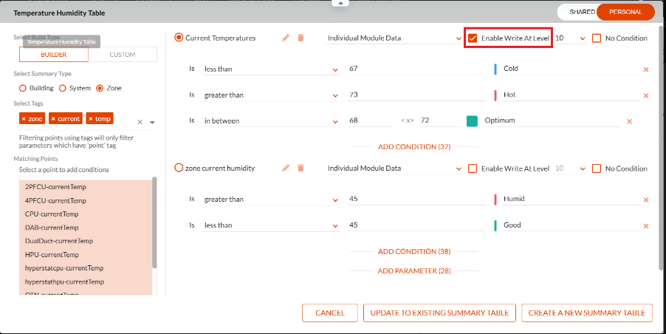Remove the Cold condition row

click(645, 69)
